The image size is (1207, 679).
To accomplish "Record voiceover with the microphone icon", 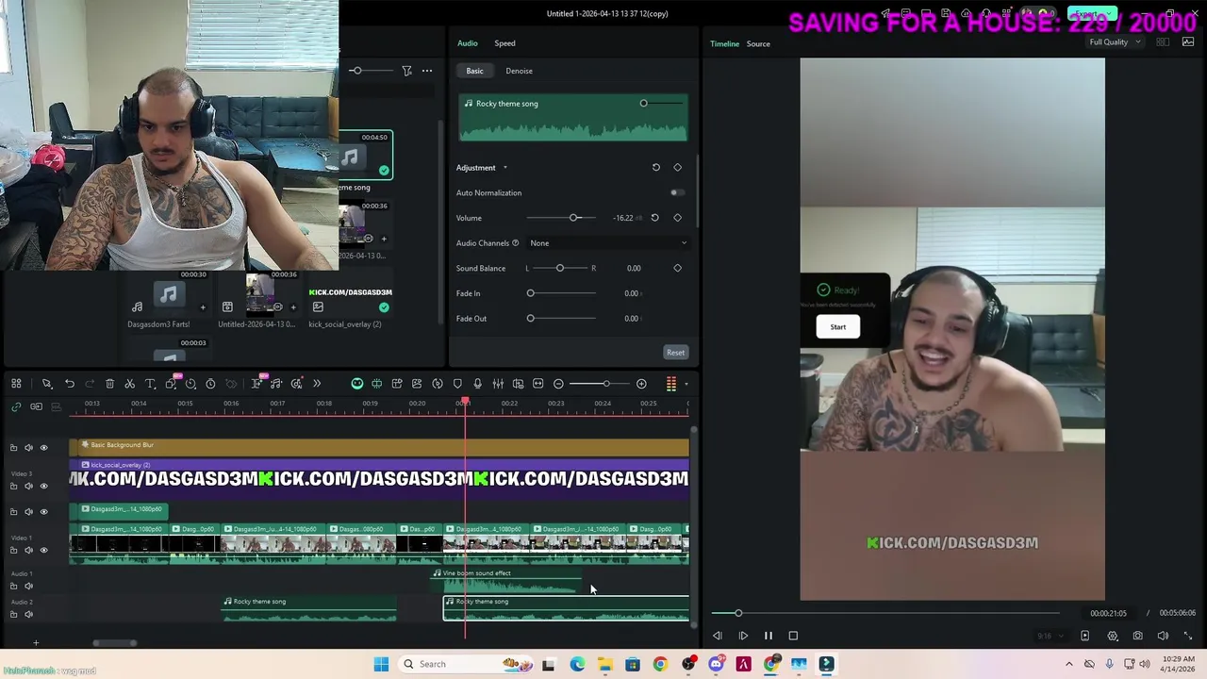I will (477, 384).
